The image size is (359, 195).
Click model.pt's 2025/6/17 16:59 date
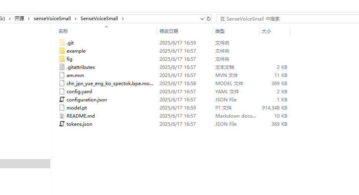click(178, 108)
